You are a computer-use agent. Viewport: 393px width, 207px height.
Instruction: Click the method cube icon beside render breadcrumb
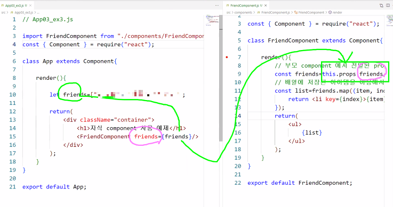tap(330, 12)
